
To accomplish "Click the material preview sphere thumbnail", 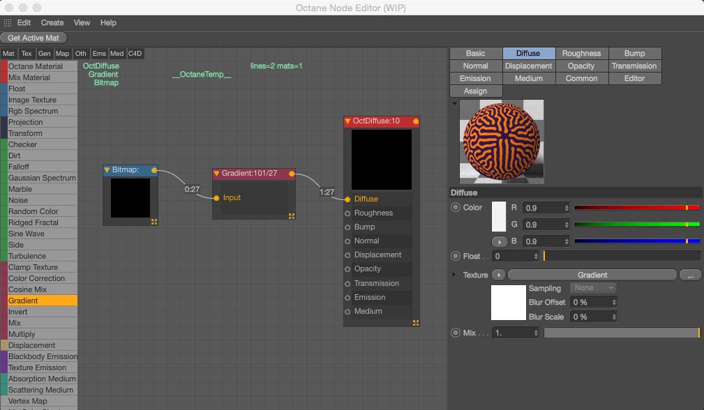I will pyautogui.click(x=502, y=142).
